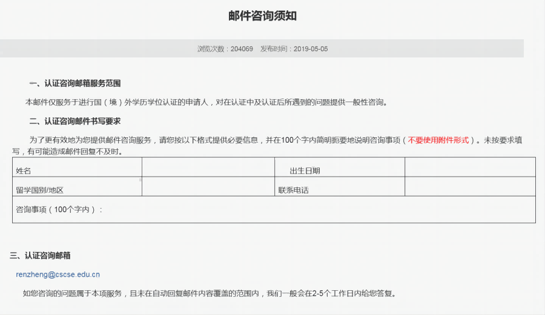545x315 pixels.
Task: Click the 出生日期 label cell
Action: [x=339, y=170]
